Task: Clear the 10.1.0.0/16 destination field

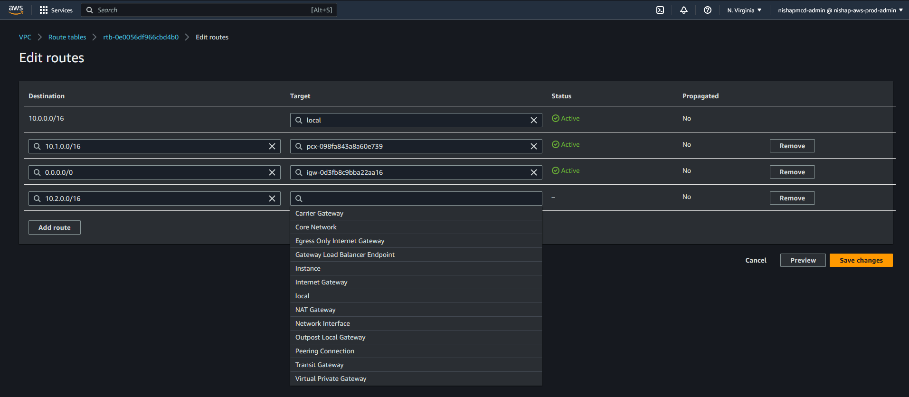Action: coord(272,146)
